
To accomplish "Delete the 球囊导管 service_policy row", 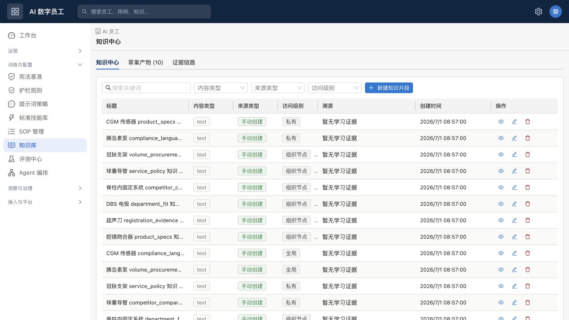I will (528, 171).
